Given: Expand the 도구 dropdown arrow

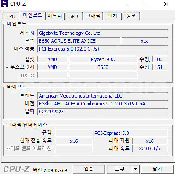Looking at the screenshot, I should pos(135,169).
